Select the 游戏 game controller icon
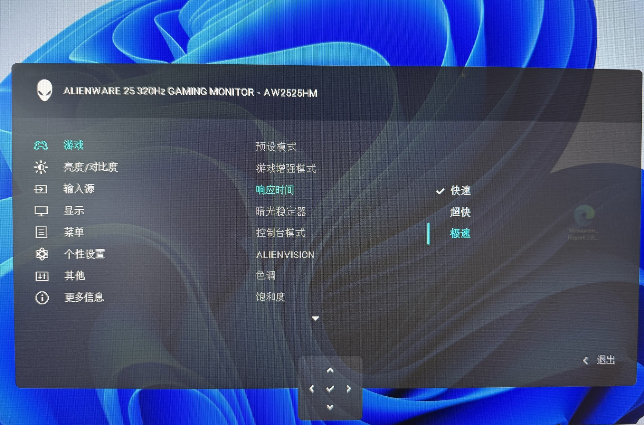Image resolution: width=644 pixels, height=425 pixels. pos(41,146)
